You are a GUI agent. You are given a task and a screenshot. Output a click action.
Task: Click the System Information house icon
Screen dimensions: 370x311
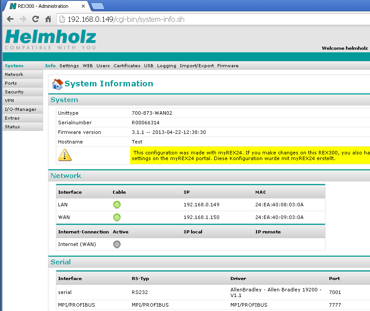(x=58, y=84)
